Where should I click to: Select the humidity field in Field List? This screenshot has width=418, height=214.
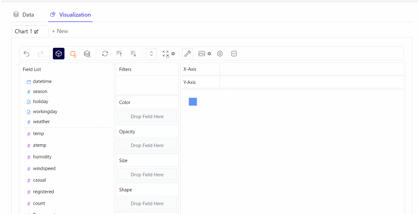[42, 157]
